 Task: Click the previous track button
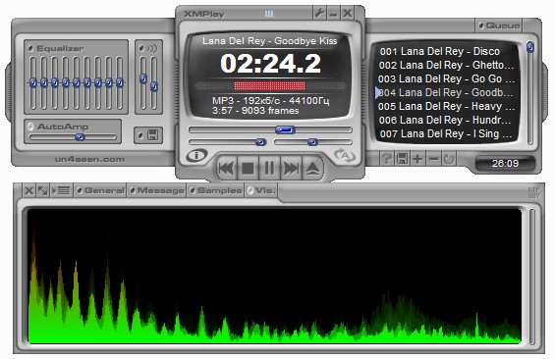pos(227,168)
